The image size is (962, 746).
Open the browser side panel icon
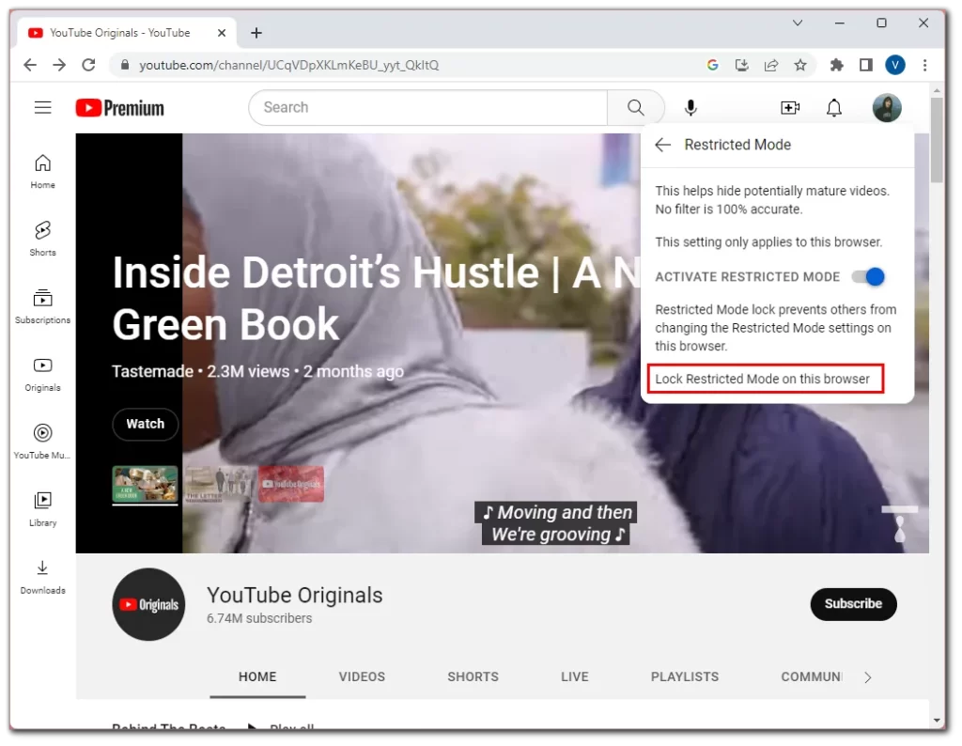click(865, 65)
